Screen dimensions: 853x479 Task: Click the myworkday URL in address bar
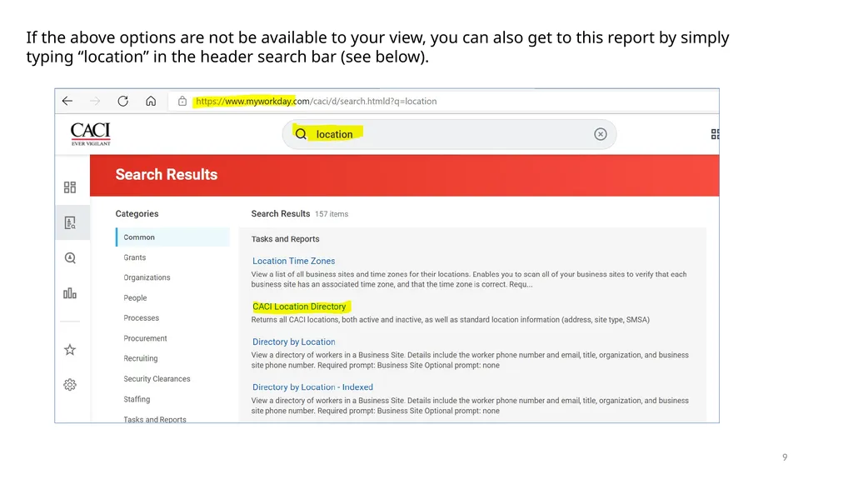click(316, 102)
